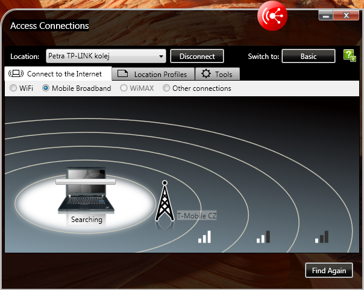Click the rightmost signal strength bars icon

click(x=321, y=236)
